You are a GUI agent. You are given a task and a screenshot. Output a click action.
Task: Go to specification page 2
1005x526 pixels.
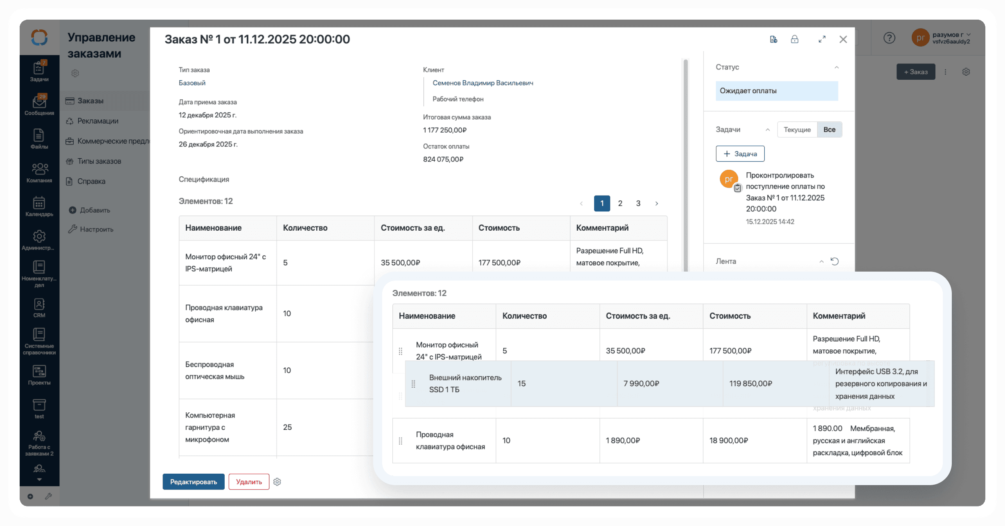(620, 203)
